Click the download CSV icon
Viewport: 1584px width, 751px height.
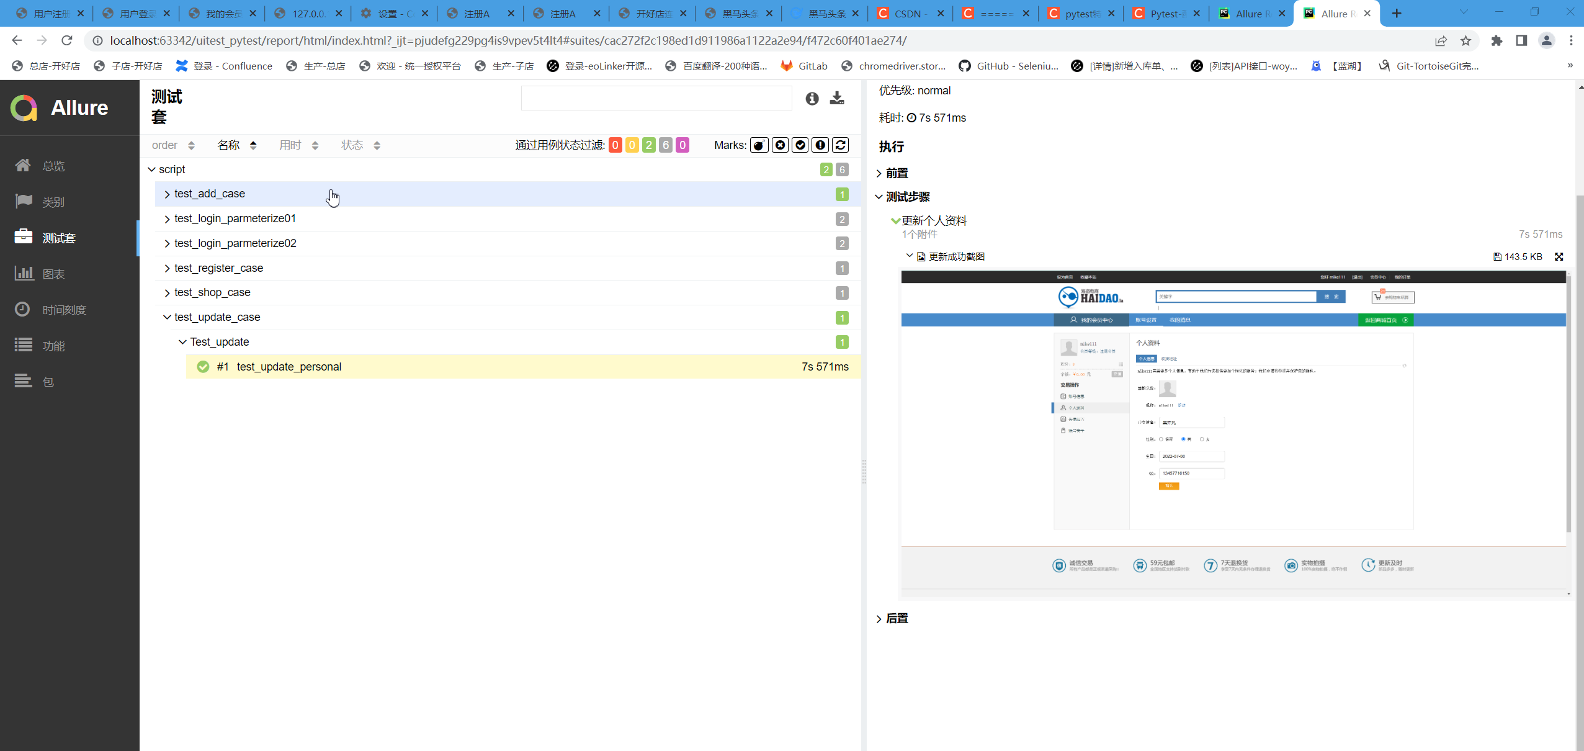point(837,98)
